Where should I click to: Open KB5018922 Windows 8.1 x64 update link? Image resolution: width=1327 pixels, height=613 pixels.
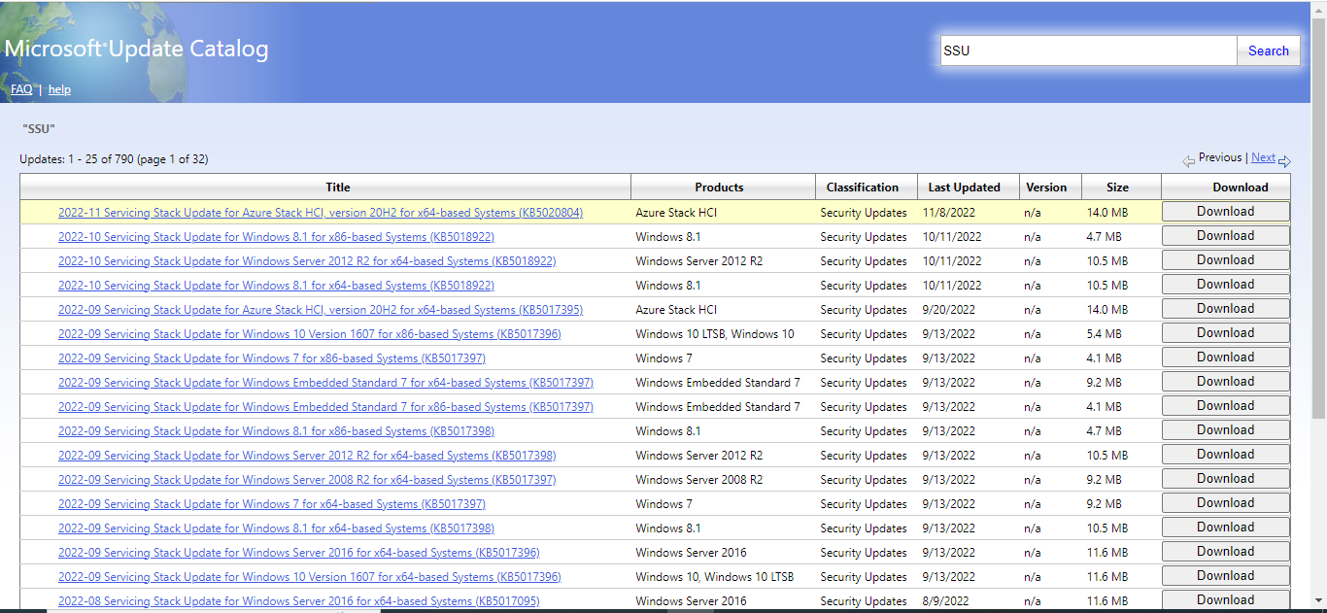(276, 286)
